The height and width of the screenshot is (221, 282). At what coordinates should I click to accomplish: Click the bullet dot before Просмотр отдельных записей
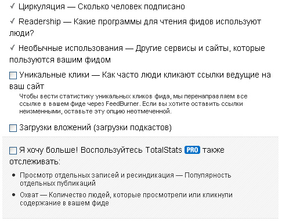coord(13,175)
